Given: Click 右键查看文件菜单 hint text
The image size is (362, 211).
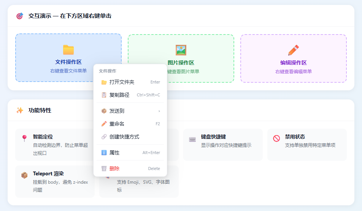Looking at the screenshot, I should pyautogui.click(x=68, y=71).
